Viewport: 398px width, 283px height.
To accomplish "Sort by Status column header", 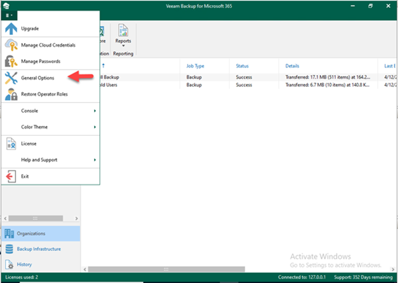I will click(242, 66).
